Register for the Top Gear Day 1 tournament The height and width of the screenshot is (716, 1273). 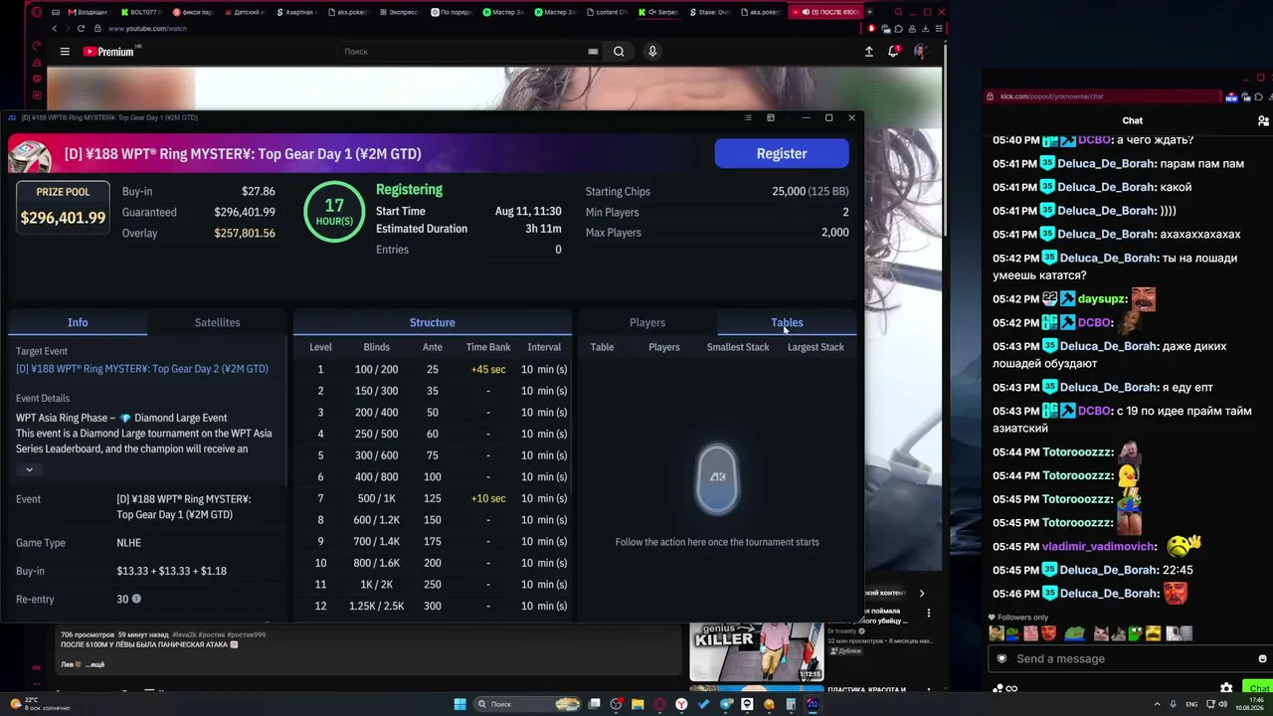tap(782, 153)
